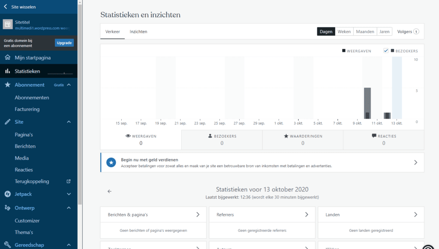
Task: Click the Bezoekers legend color square
Action: click(393, 51)
